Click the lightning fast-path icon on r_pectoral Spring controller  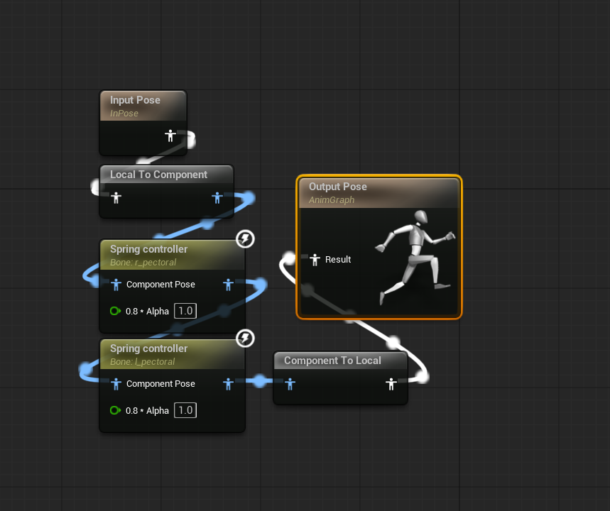[245, 238]
